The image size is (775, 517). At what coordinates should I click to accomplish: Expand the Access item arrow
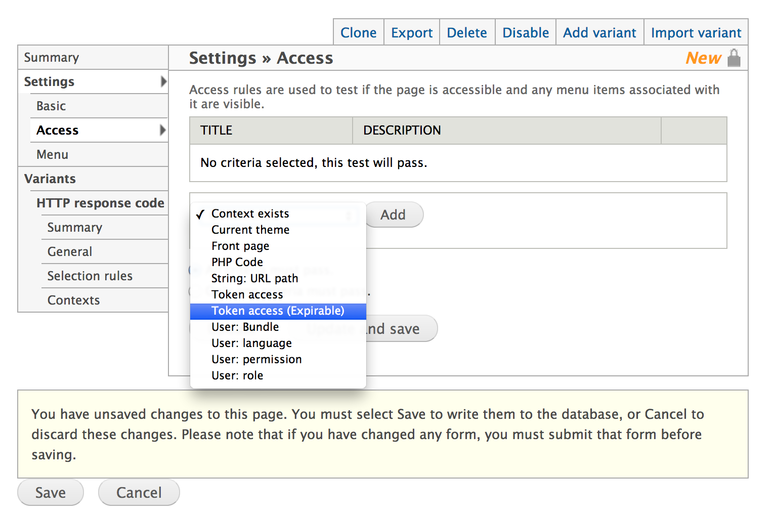tap(163, 130)
